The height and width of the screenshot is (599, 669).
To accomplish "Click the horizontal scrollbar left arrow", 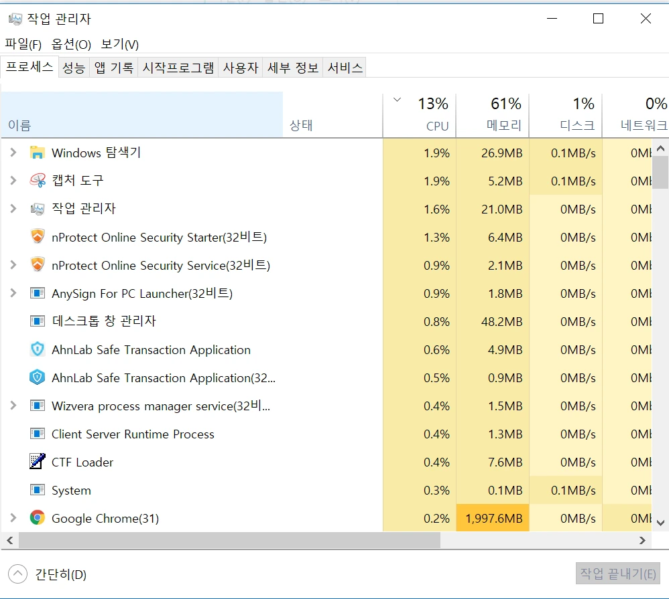I will point(10,540).
